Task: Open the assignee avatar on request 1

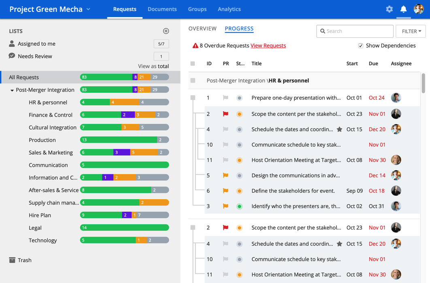Action: pyautogui.click(x=396, y=98)
